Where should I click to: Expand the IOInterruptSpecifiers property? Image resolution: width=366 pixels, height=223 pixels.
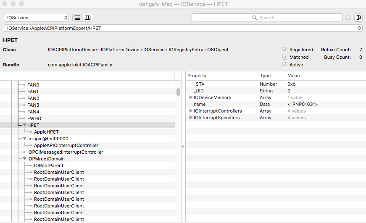pos(191,118)
